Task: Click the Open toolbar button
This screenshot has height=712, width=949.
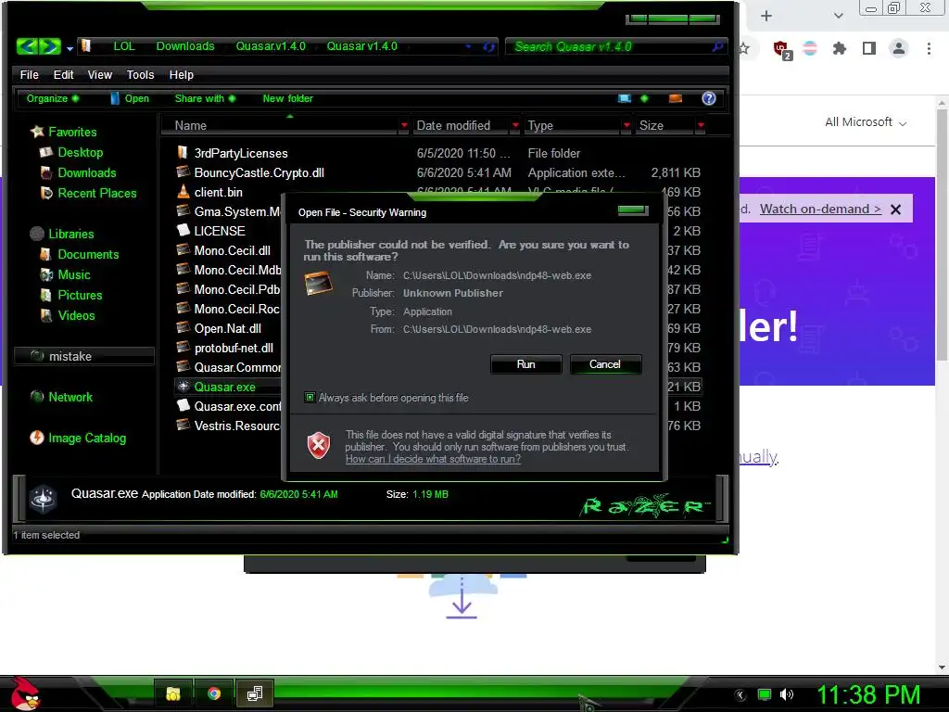Action: [130, 98]
